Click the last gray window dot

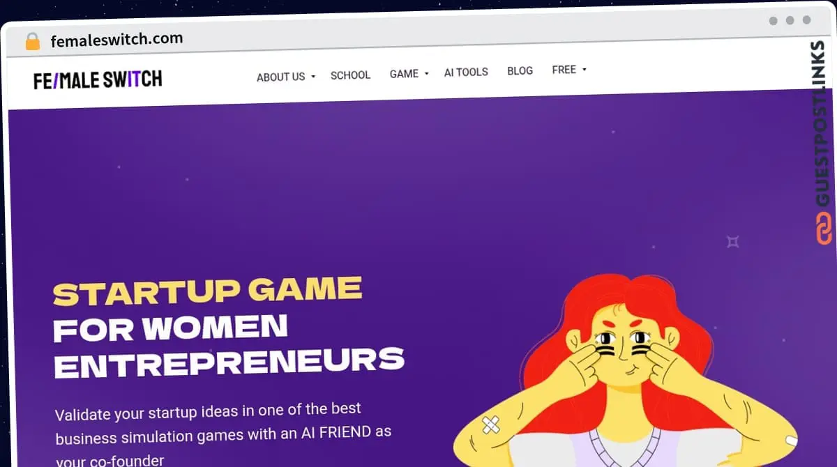tap(806, 20)
